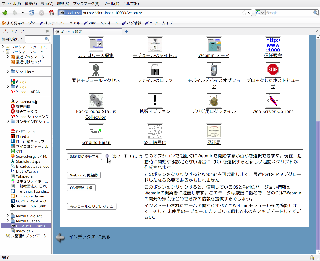Open the Vine Linux ホーム bookmark
This screenshot has height=261, width=320.
(x=101, y=23)
